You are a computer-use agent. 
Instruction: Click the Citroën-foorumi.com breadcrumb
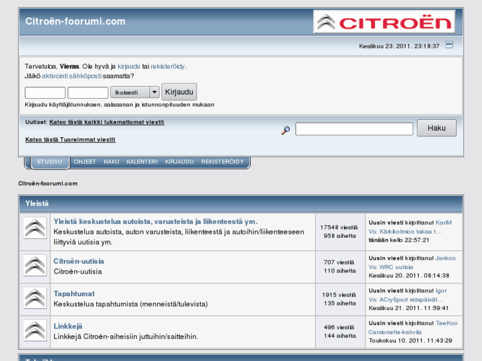pos(48,183)
